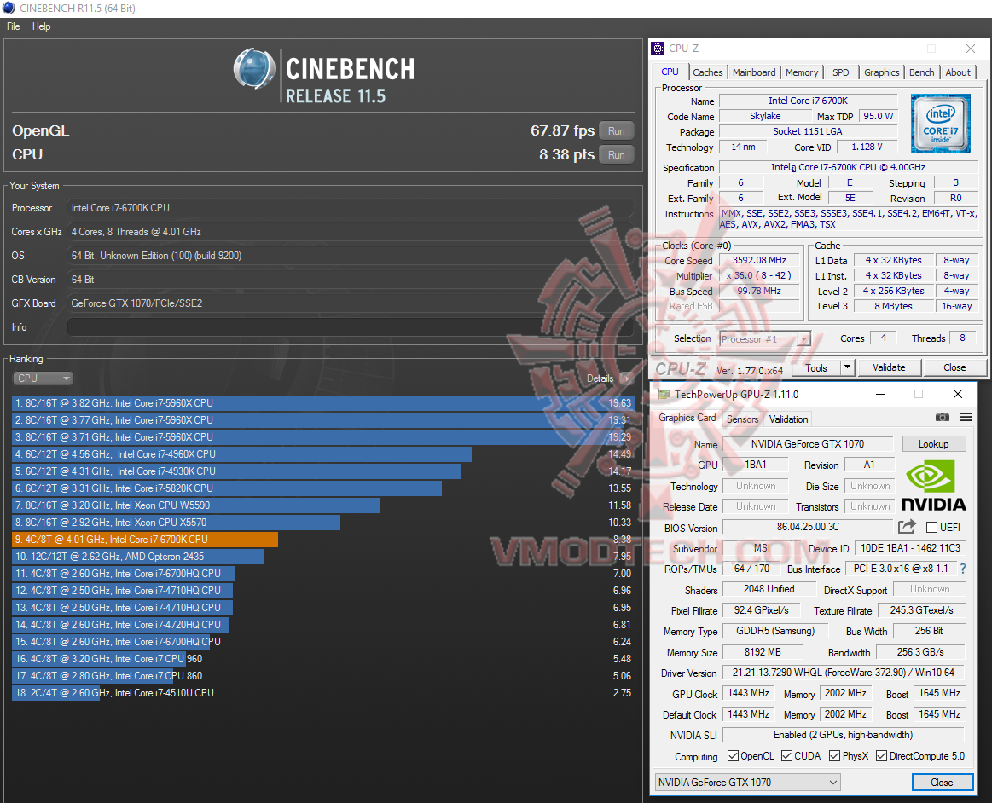Image resolution: width=992 pixels, height=803 pixels.
Task: Switch to the About tab in CPU-Z
Action: click(958, 72)
